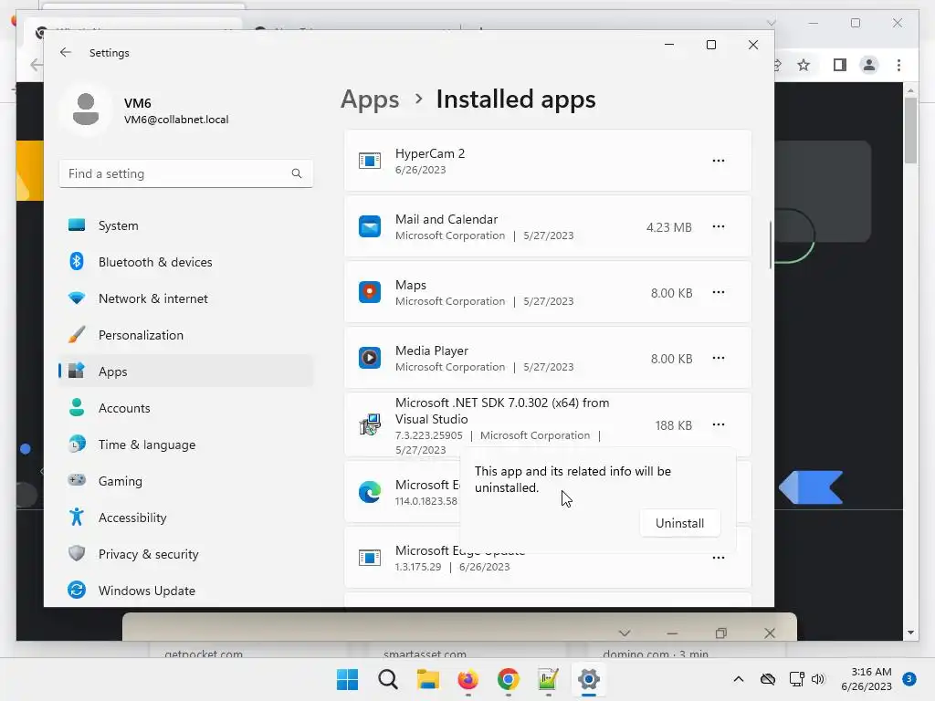The width and height of the screenshot is (935, 701).
Task: Click the VM6 user profile avatar
Action: pos(86,110)
